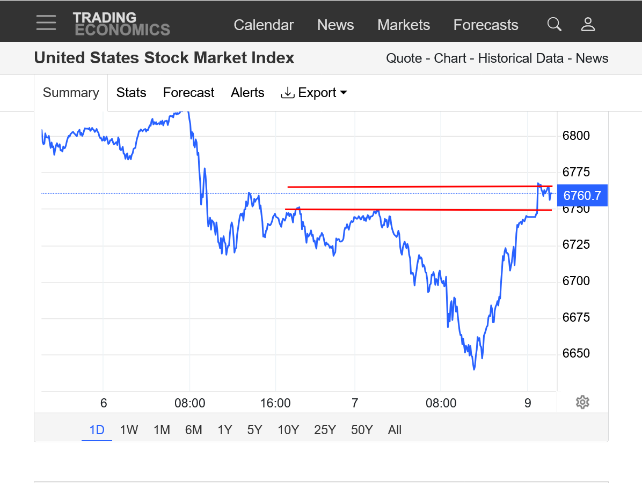Screen dimensions: 642x483
Task: Show the All time range
Action: coord(395,430)
